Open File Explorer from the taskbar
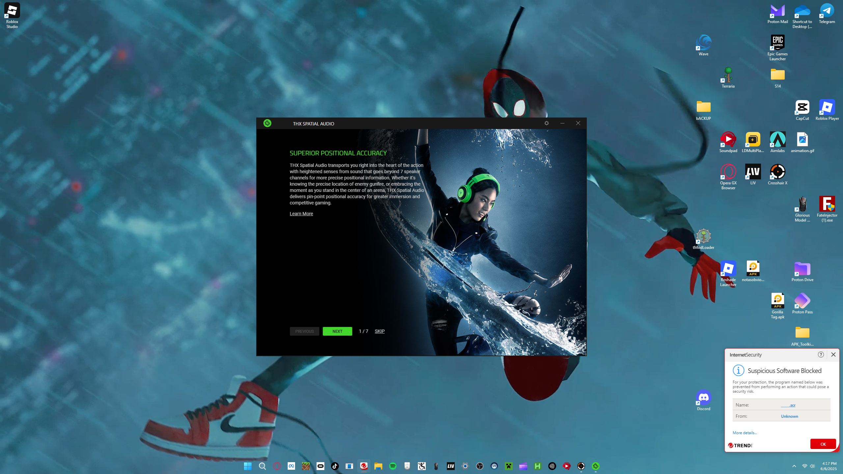Viewport: 843px width, 474px height. coord(378,466)
